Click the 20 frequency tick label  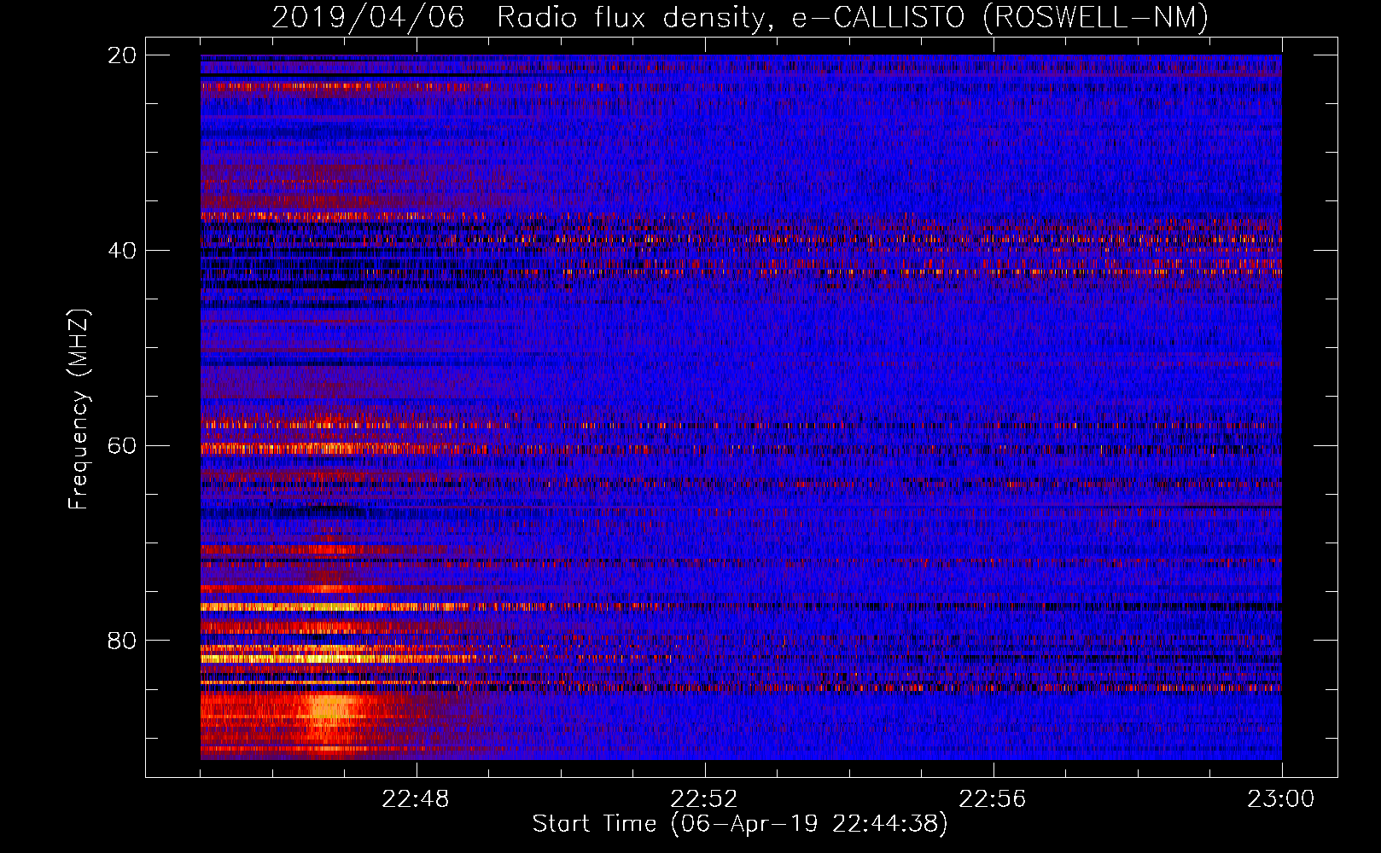click(x=122, y=55)
